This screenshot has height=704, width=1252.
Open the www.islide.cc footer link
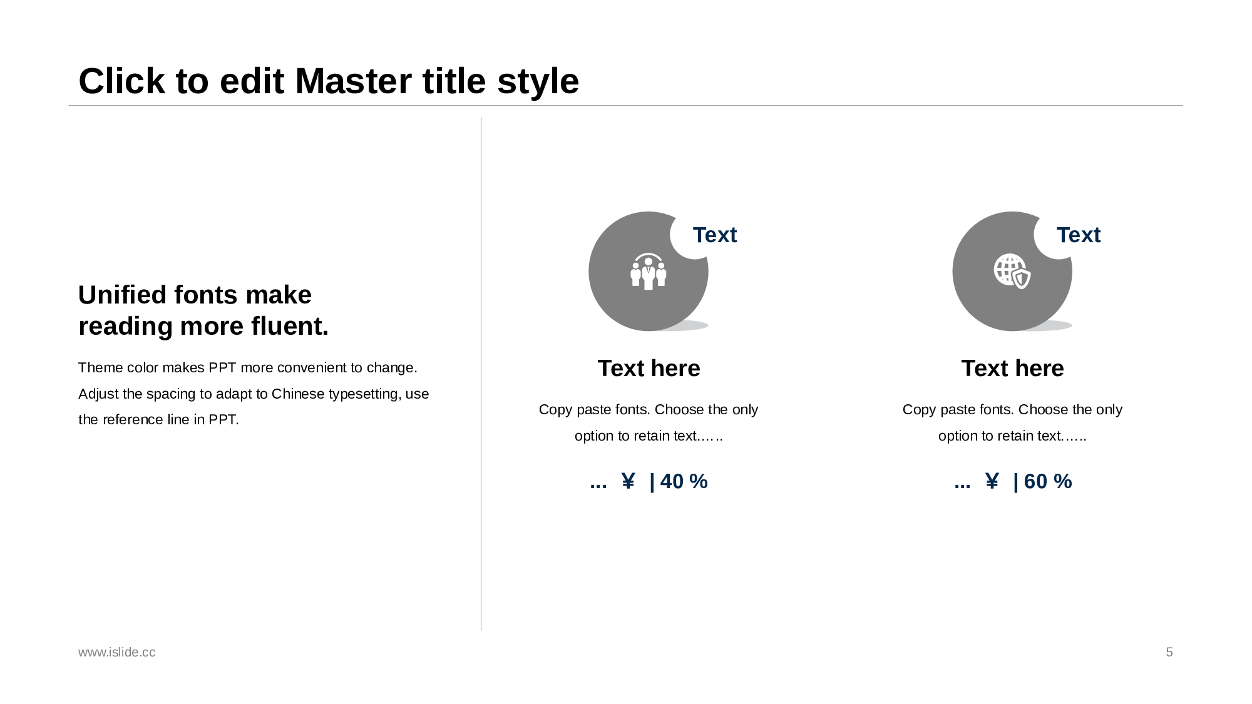(117, 652)
